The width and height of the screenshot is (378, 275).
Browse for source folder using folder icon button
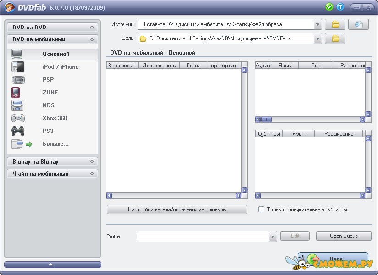(335, 24)
